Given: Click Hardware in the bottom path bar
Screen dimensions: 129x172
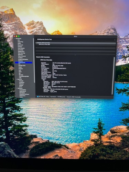Looking at the screenshot, I should tap(53, 97).
